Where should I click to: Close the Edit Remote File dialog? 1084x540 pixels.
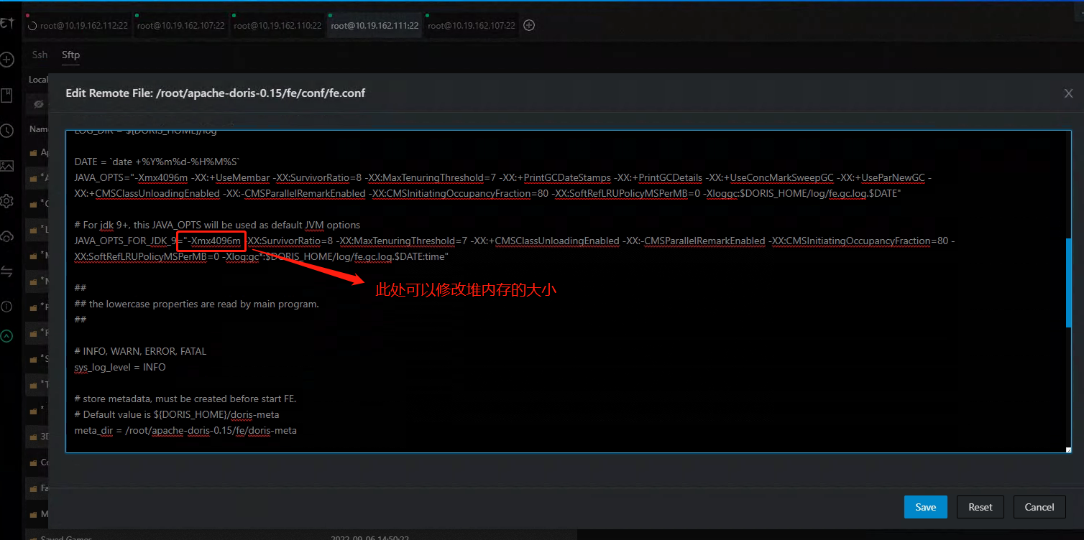pyautogui.click(x=1068, y=93)
